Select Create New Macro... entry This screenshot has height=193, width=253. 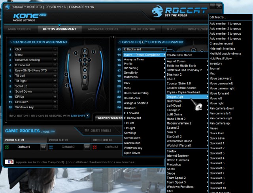(x=181, y=55)
